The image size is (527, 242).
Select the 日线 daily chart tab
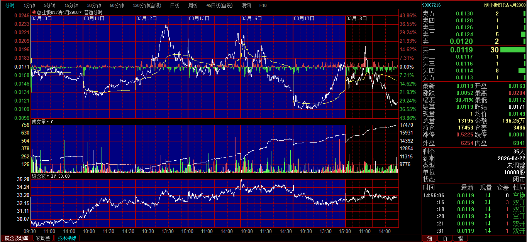[x=175, y=5]
